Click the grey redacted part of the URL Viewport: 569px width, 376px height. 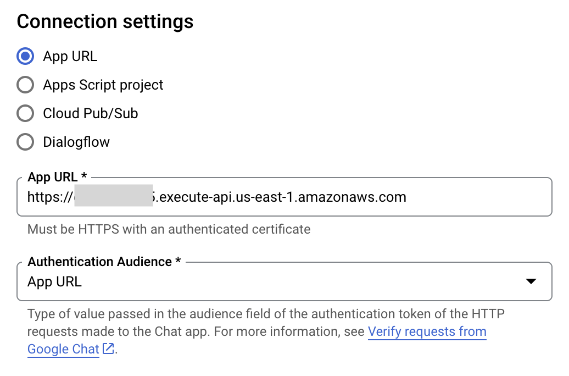click(113, 197)
